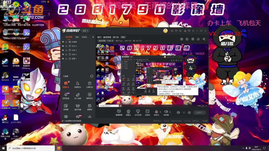Open the 弹幕助手 tool
The height and width of the screenshot is (151, 269).
pos(66,85)
